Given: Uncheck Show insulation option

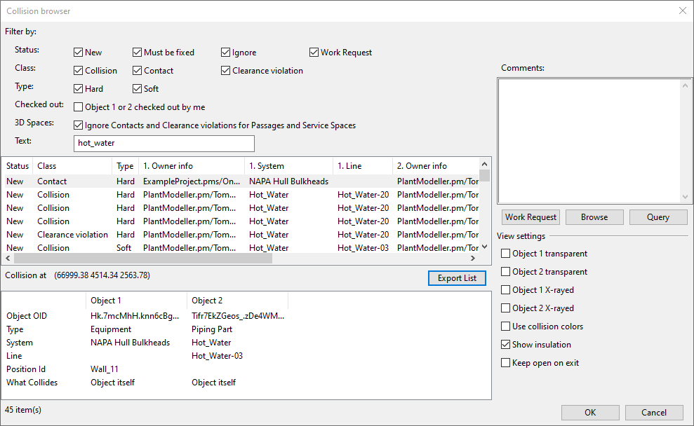Looking at the screenshot, I should click(506, 345).
